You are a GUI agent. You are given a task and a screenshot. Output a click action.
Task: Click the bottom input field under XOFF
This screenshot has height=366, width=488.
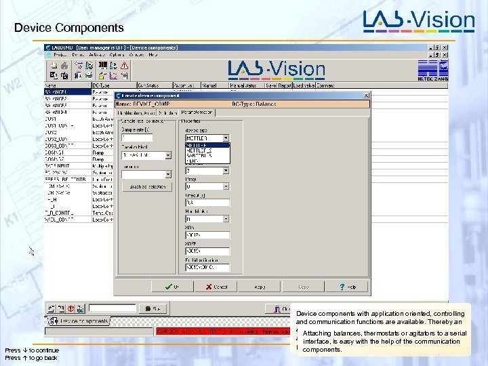click(207, 267)
